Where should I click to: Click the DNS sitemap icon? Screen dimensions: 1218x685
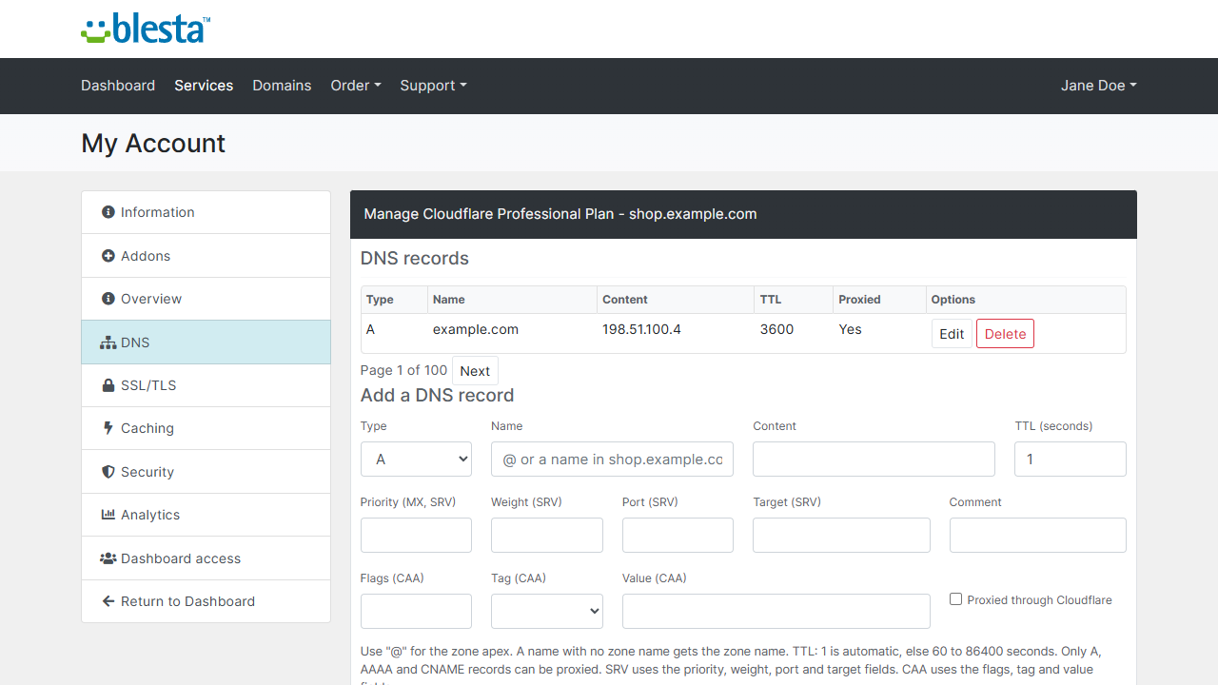[x=108, y=342]
